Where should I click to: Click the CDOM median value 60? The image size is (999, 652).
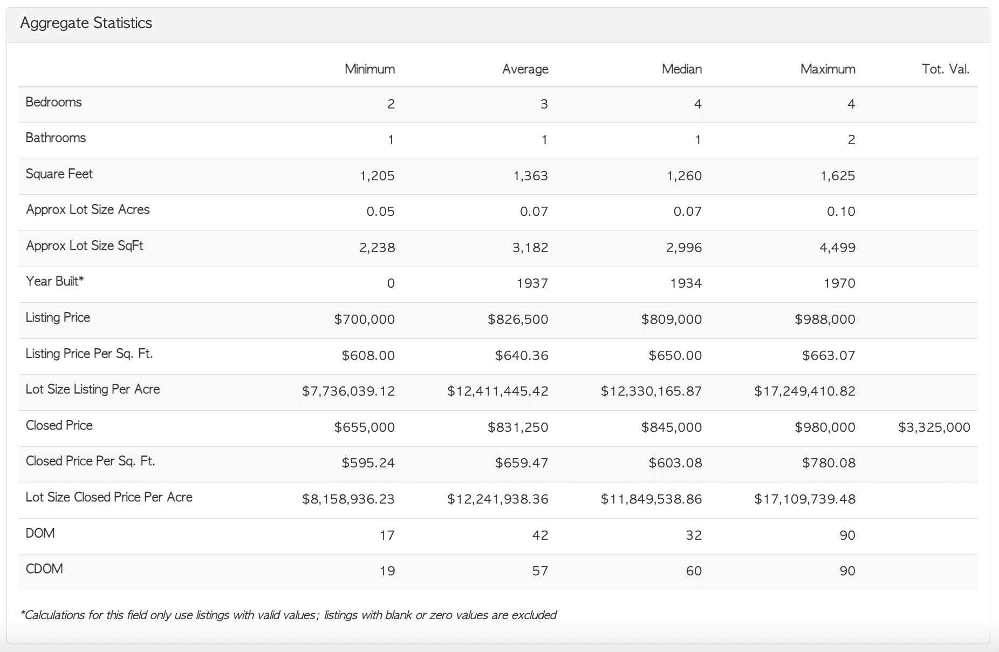(694, 571)
